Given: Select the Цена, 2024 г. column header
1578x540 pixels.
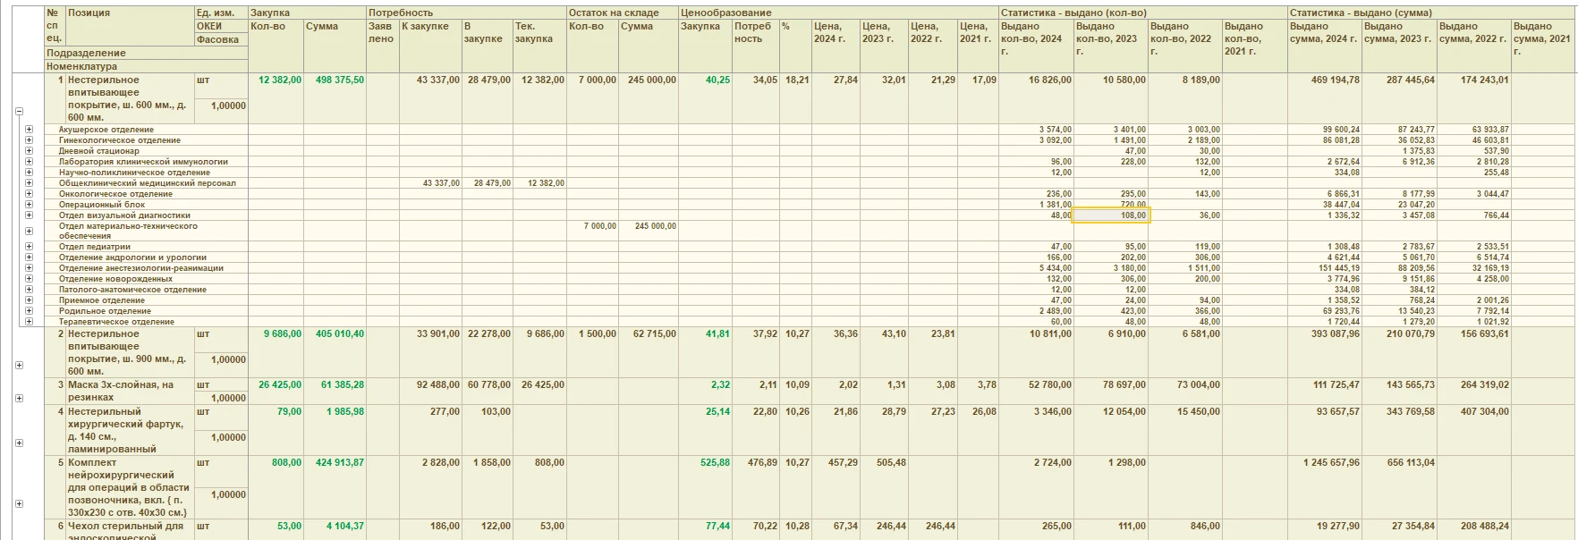Looking at the screenshot, I should [836, 46].
